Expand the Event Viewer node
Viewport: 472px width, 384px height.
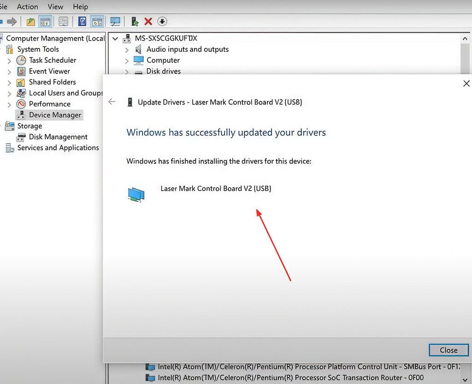[x=9, y=72]
